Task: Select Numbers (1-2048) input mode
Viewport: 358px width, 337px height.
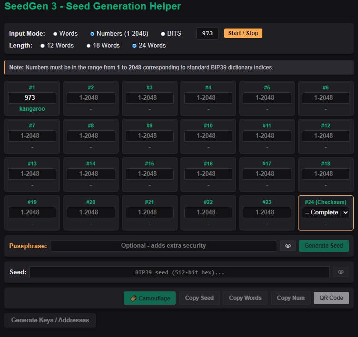Action: [92, 34]
